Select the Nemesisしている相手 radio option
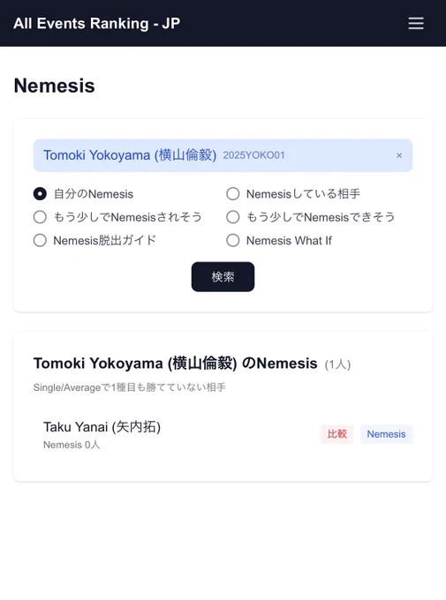This screenshot has height=600, width=446. pyautogui.click(x=233, y=194)
